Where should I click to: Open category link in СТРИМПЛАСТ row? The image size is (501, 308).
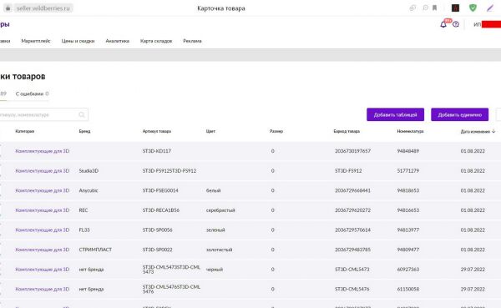click(43, 250)
